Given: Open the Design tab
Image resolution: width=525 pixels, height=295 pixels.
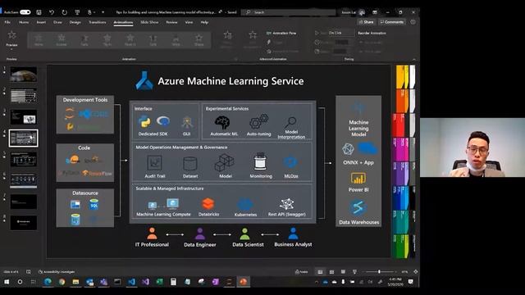Looking at the screenshot, I should click(x=75, y=22).
